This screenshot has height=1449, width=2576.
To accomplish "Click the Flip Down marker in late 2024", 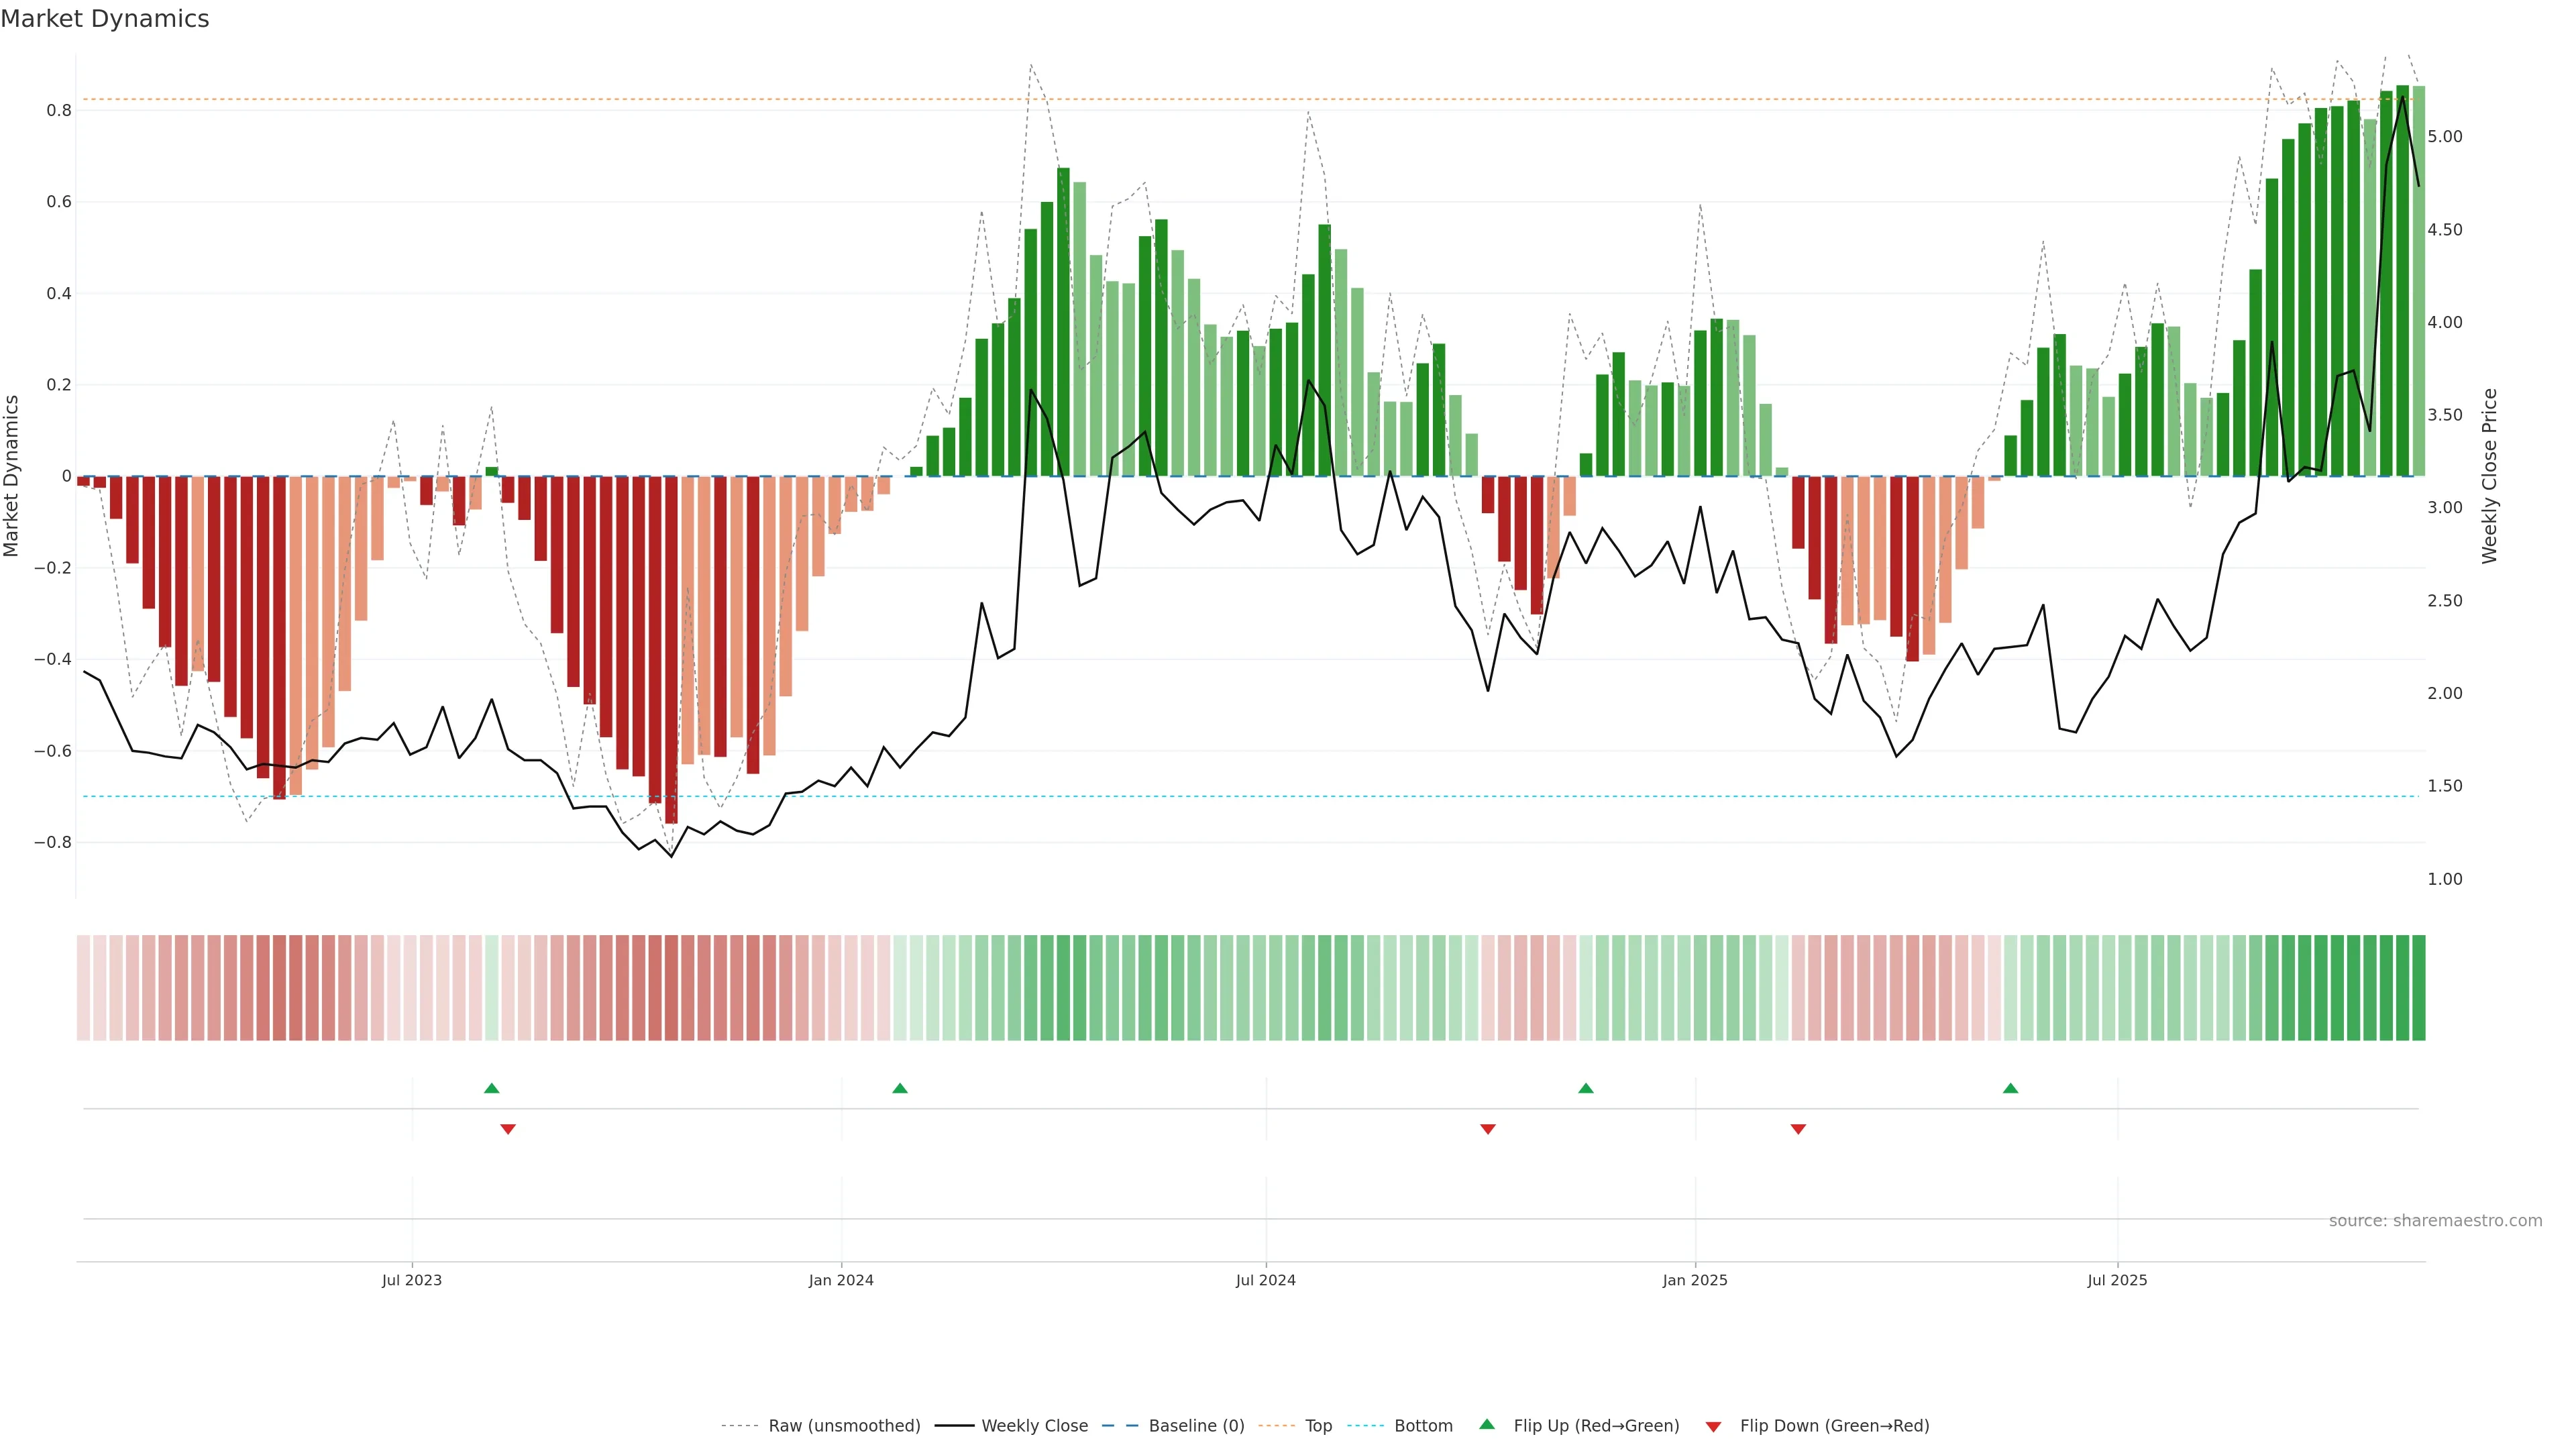I will (x=1488, y=1129).
